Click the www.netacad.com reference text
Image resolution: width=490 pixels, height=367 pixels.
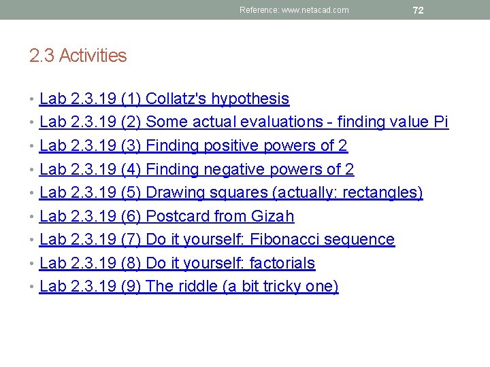tap(294, 10)
